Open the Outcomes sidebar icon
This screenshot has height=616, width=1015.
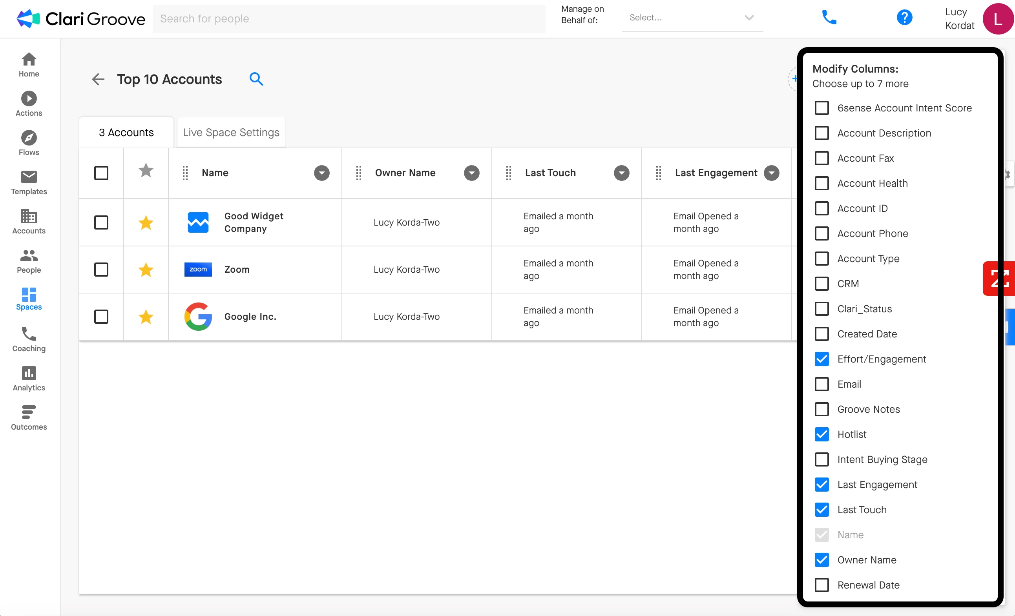29,412
